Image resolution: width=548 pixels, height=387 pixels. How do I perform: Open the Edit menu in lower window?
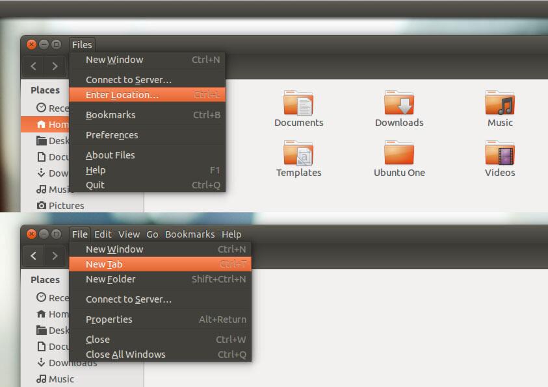coord(103,234)
